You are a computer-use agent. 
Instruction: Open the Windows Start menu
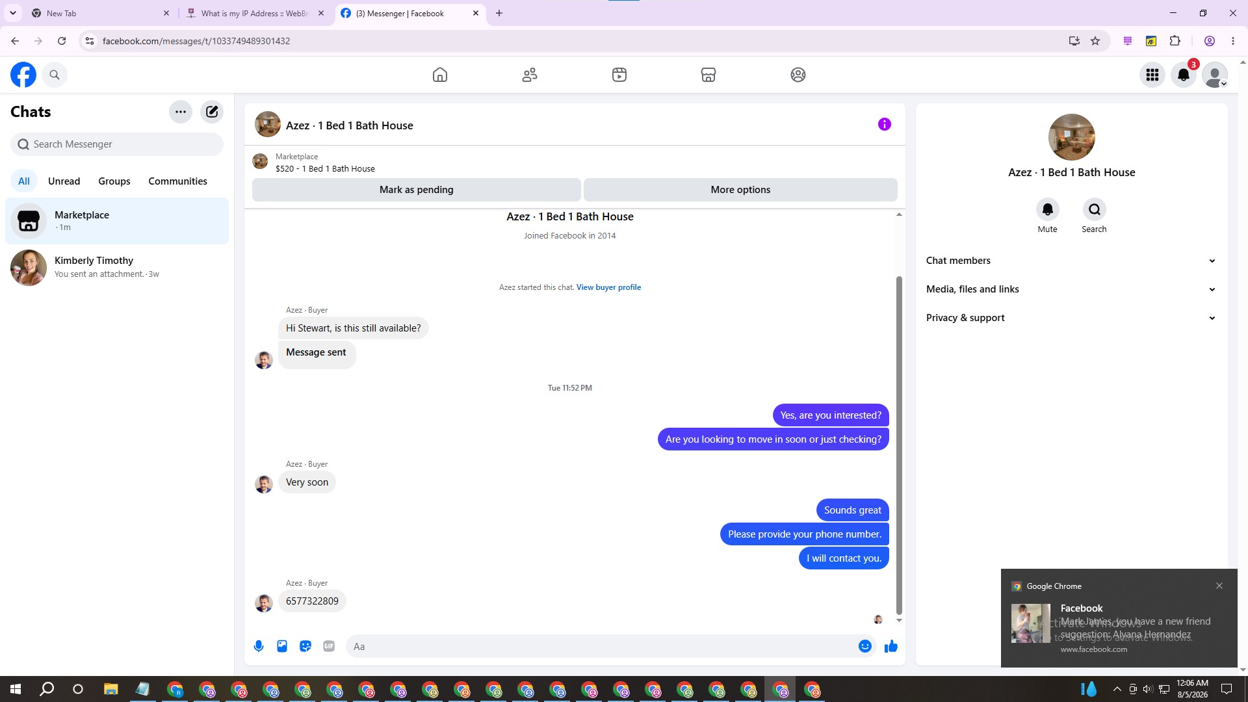tap(16, 689)
